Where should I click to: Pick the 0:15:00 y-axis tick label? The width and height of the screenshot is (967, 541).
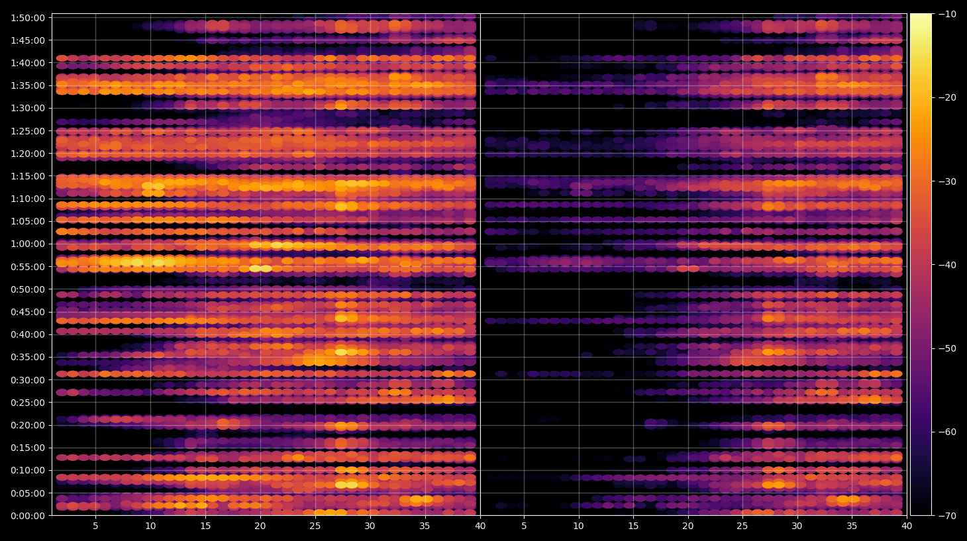point(28,448)
